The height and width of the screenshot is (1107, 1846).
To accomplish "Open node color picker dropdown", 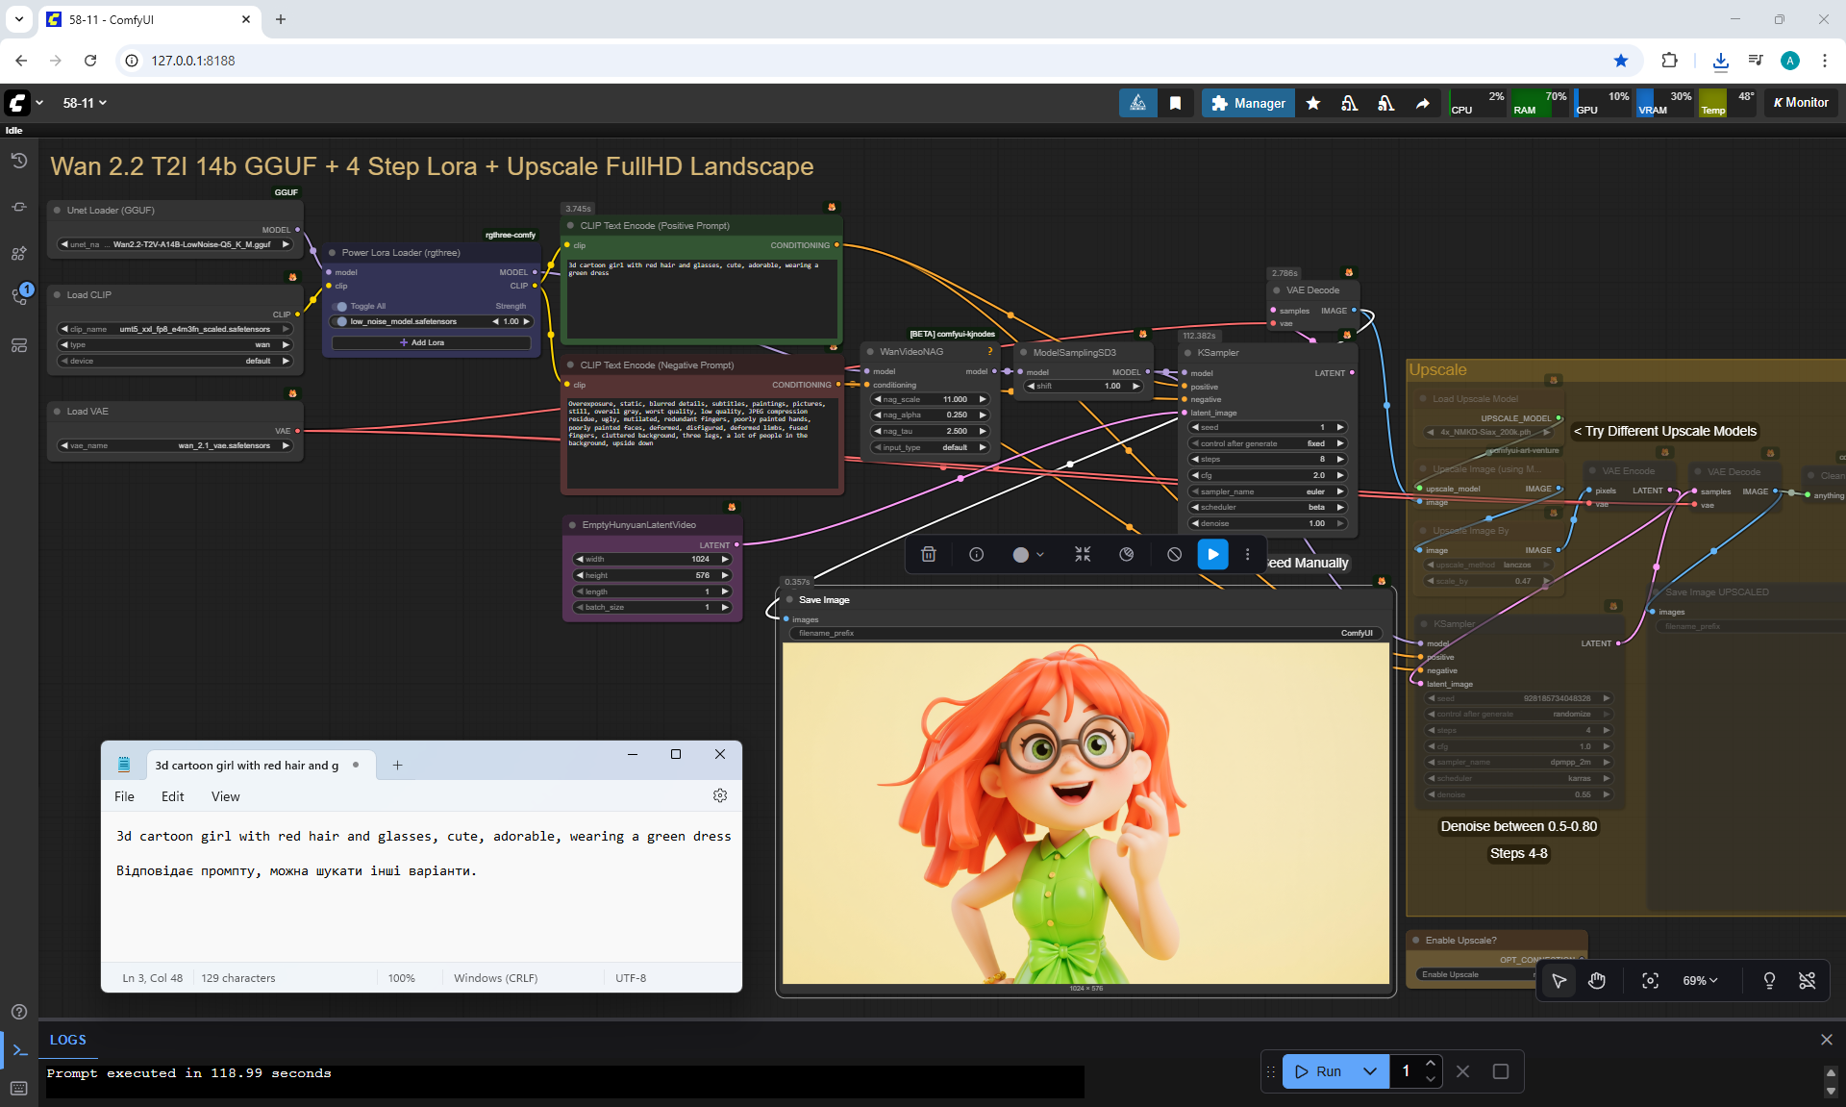I will pos(1028,554).
